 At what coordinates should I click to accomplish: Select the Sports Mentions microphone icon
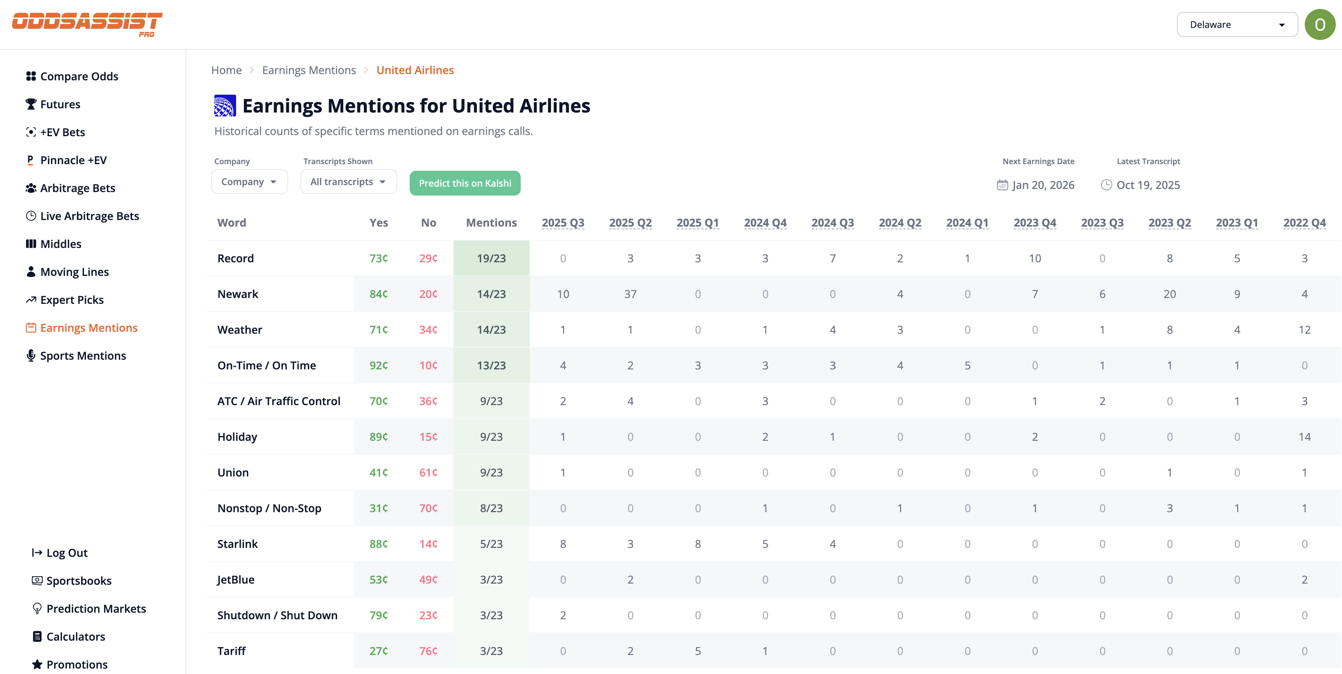(31, 355)
